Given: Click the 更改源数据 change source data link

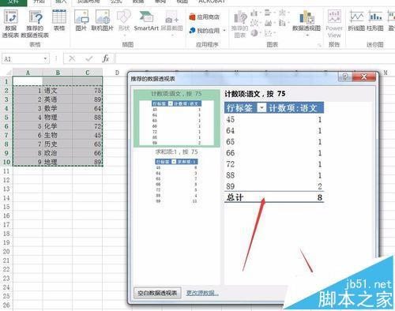Looking at the screenshot, I should click(x=202, y=293).
